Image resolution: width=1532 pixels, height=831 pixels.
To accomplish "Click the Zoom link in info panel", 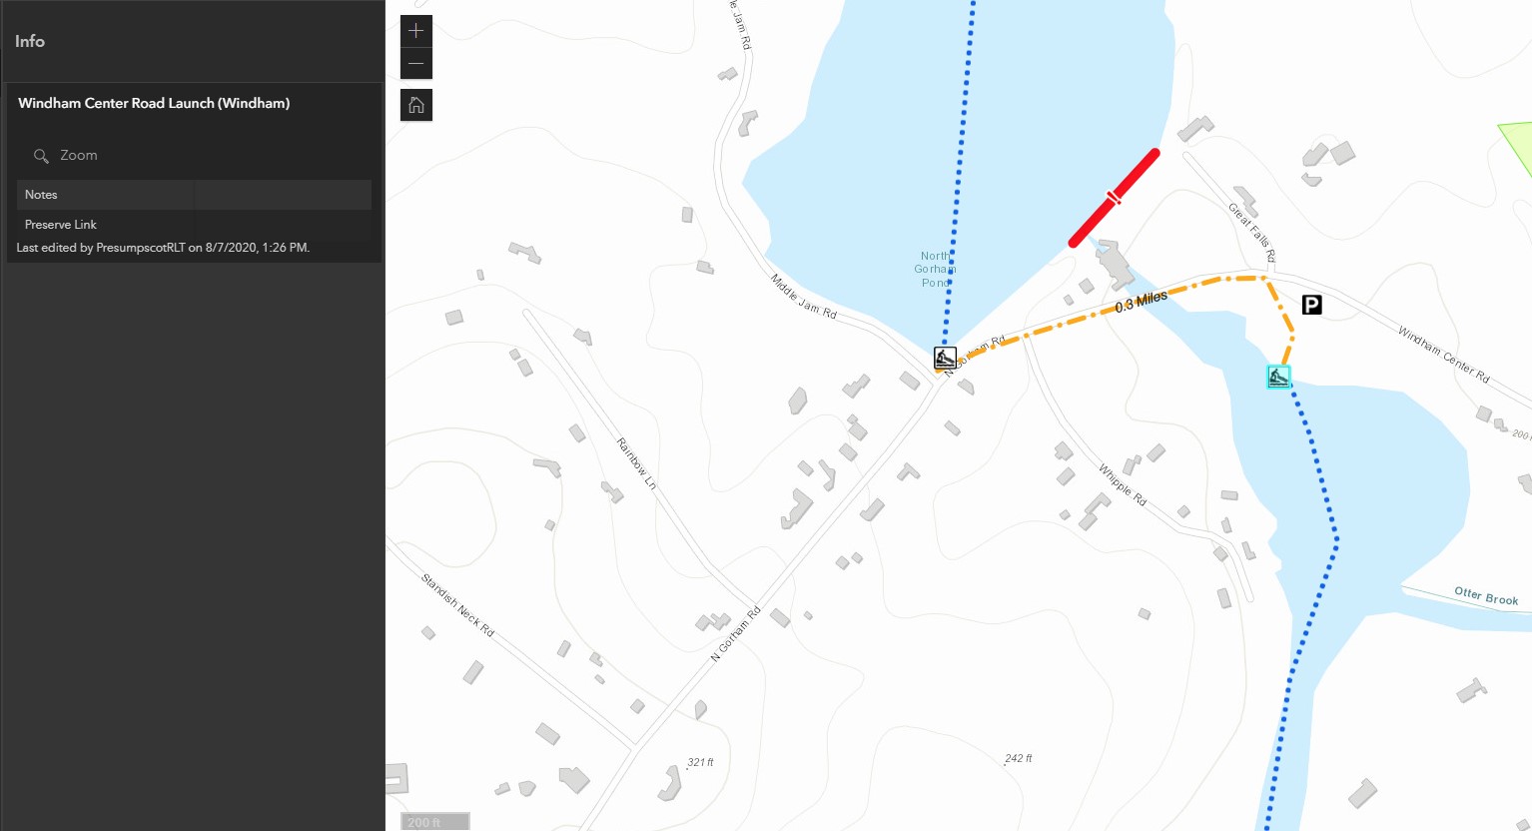I will 79,155.
